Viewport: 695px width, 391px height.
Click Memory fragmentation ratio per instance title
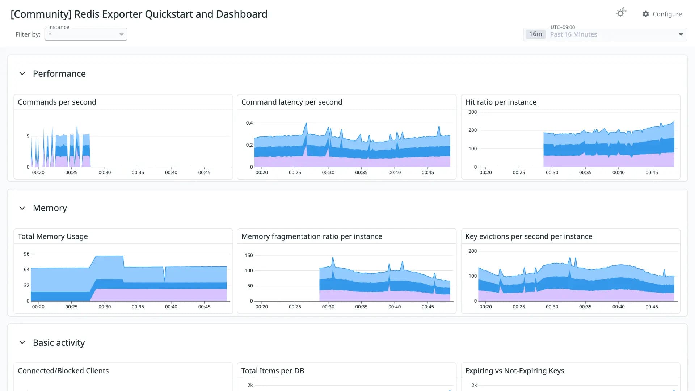pyautogui.click(x=312, y=236)
